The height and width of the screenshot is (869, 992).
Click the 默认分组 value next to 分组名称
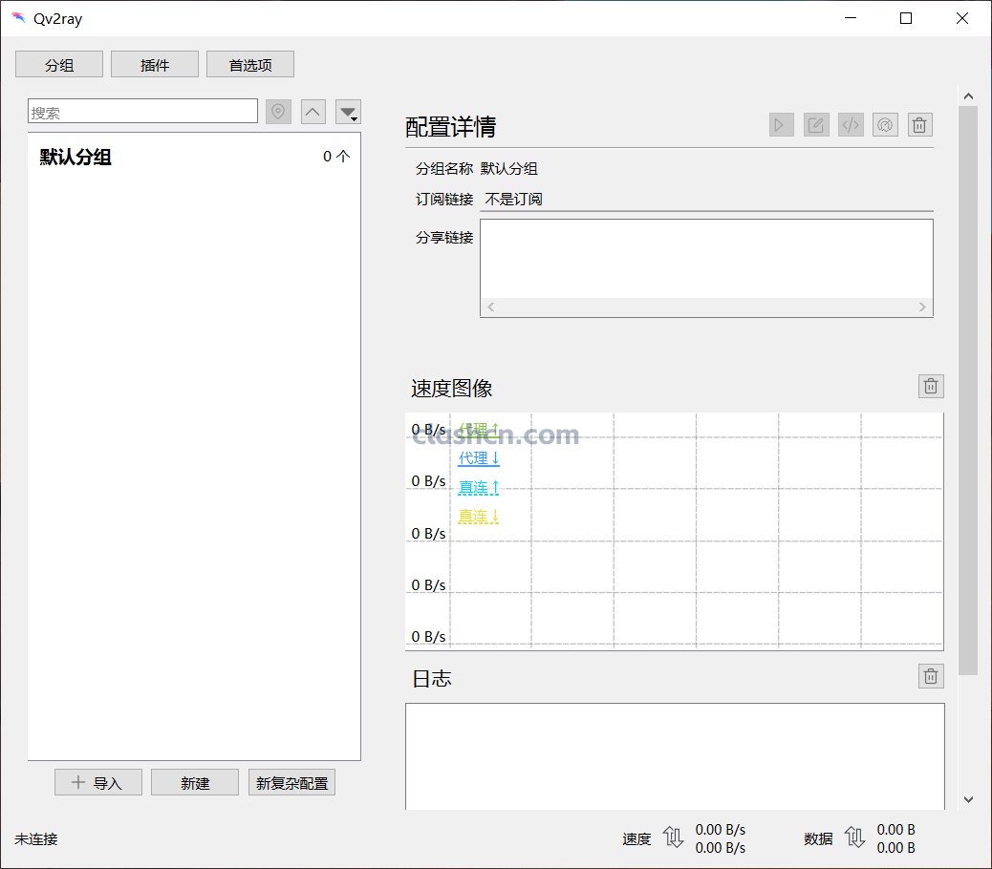click(509, 169)
